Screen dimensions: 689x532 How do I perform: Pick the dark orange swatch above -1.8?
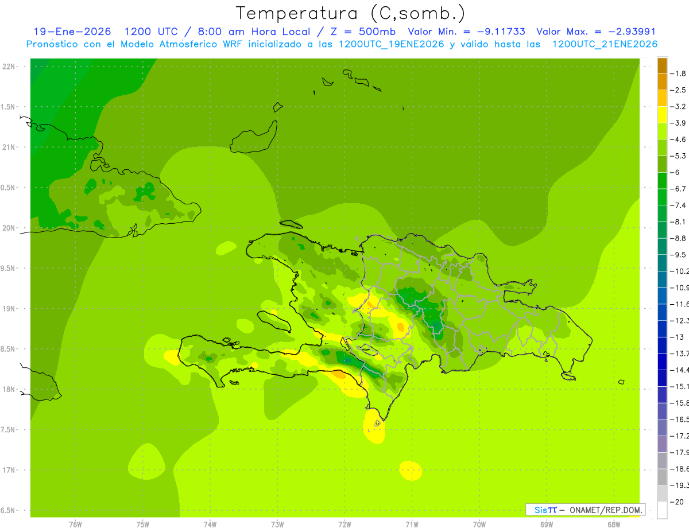tap(662, 65)
